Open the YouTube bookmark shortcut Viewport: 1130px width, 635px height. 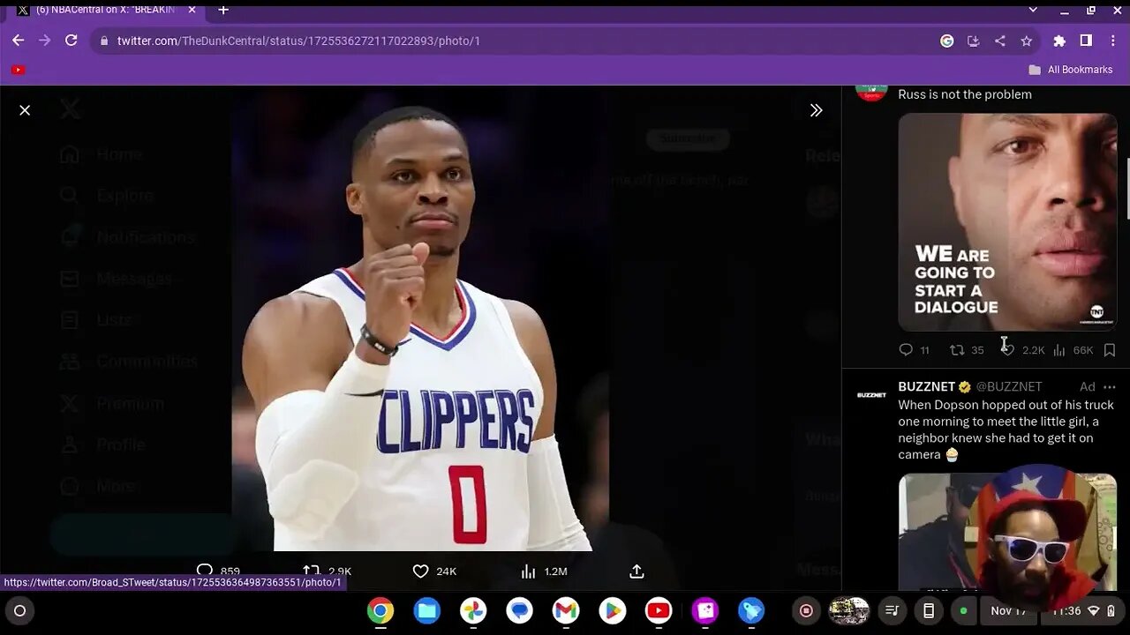(19, 70)
